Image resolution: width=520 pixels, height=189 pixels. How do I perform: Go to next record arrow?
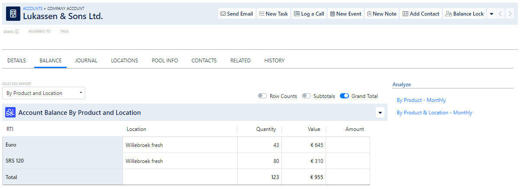pyautogui.click(x=509, y=14)
